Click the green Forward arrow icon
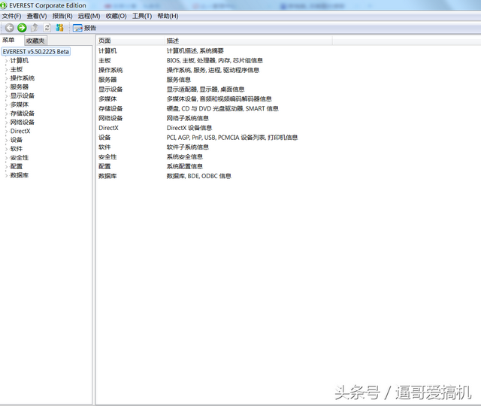The width and height of the screenshot is (481, 406). (22, 28)
